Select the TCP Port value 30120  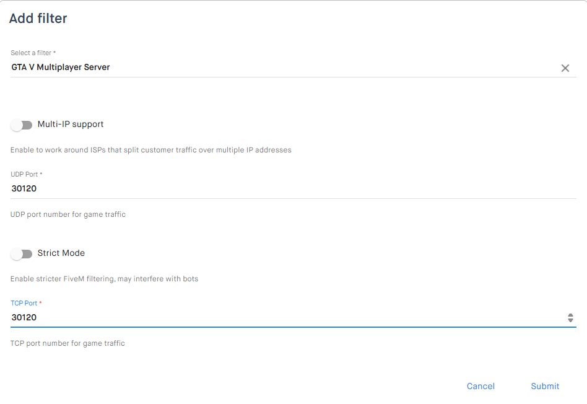click(x=24, y=317)
